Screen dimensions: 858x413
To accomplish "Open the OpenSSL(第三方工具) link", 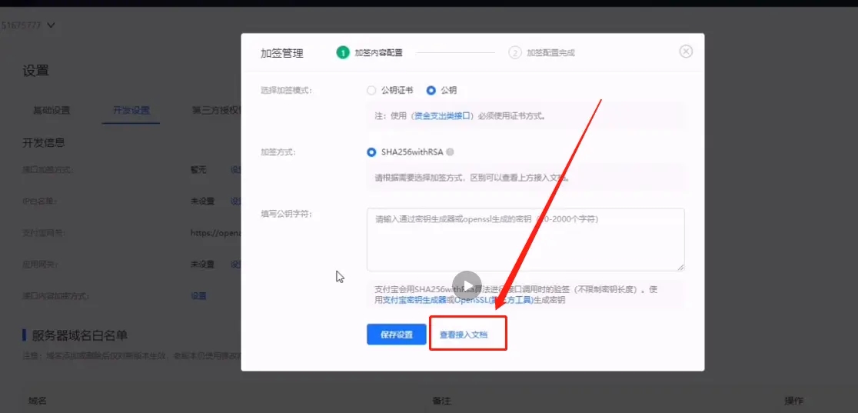I will click(494, 300).
